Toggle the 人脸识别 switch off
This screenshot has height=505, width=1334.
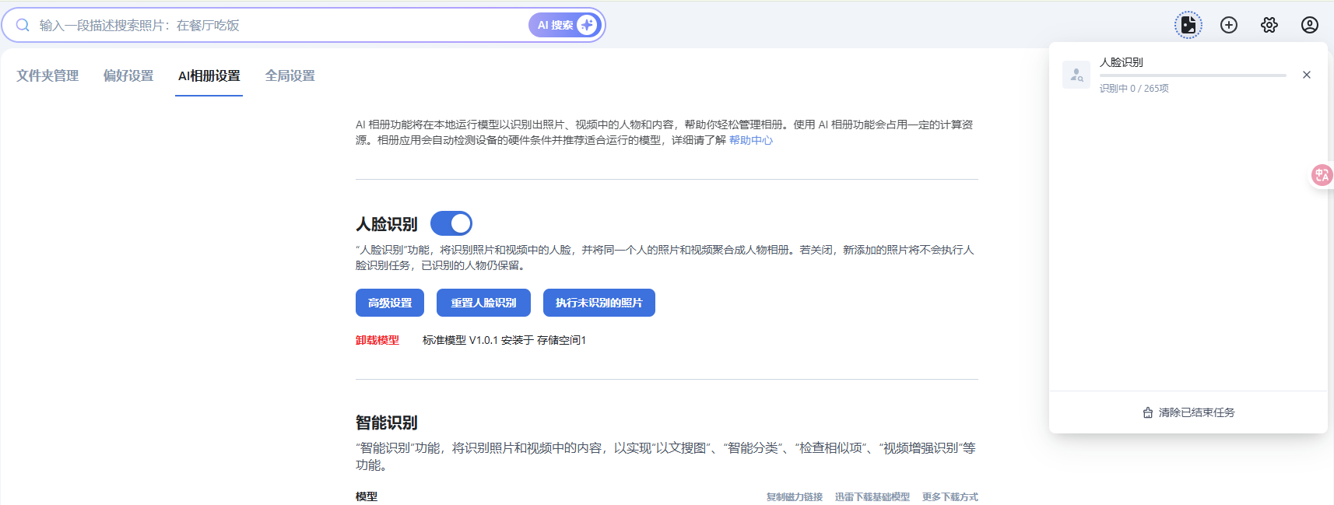tap(451, 223)
